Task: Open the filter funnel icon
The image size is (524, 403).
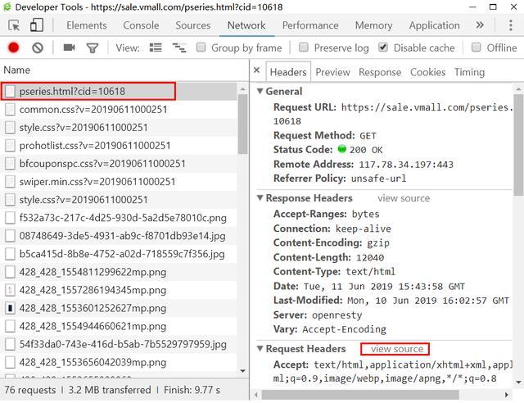Action: (x=93, y=48)
